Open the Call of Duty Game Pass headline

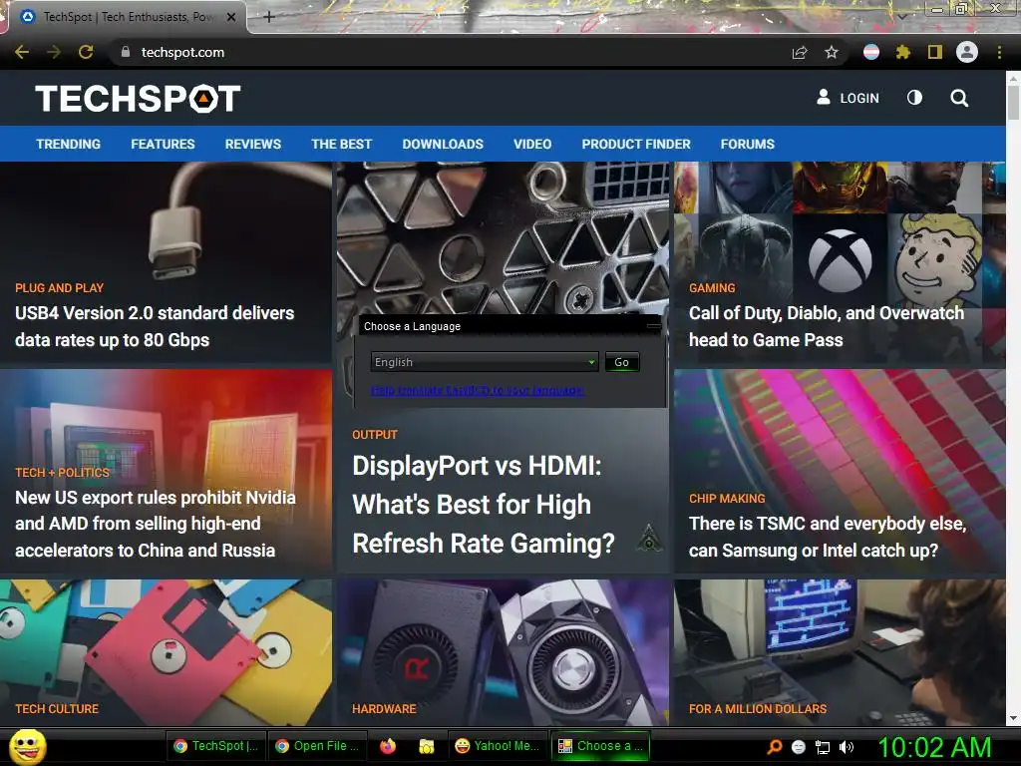(x=827, y=326)
